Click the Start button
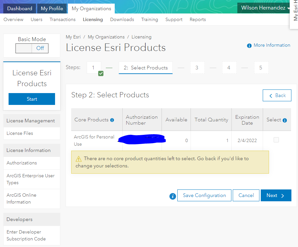 32,99
